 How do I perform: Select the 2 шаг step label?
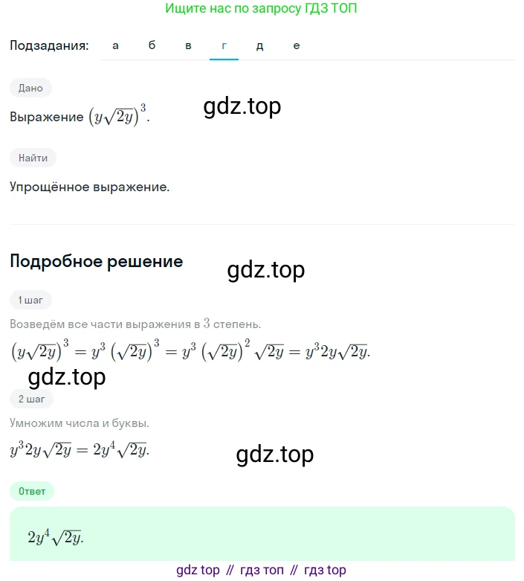(x=31, y=399)
